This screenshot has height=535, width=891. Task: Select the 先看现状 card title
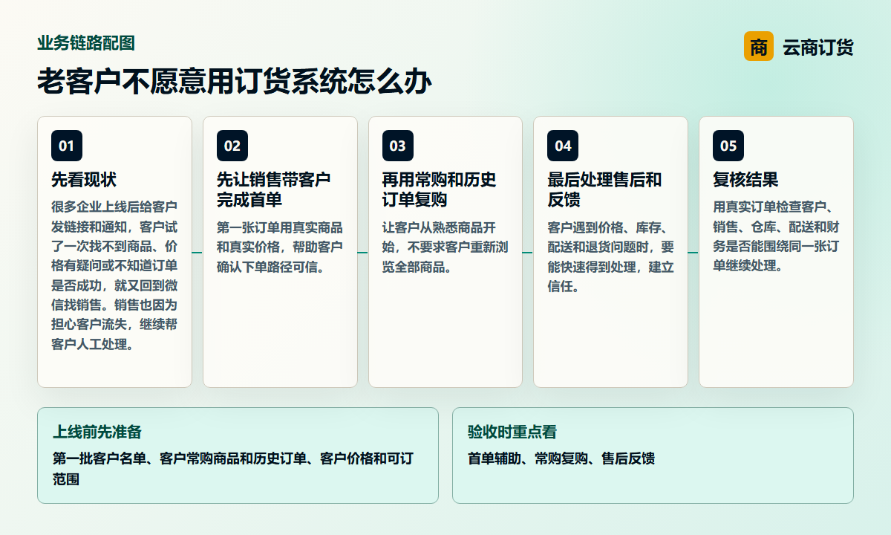[x=84, y=180]
